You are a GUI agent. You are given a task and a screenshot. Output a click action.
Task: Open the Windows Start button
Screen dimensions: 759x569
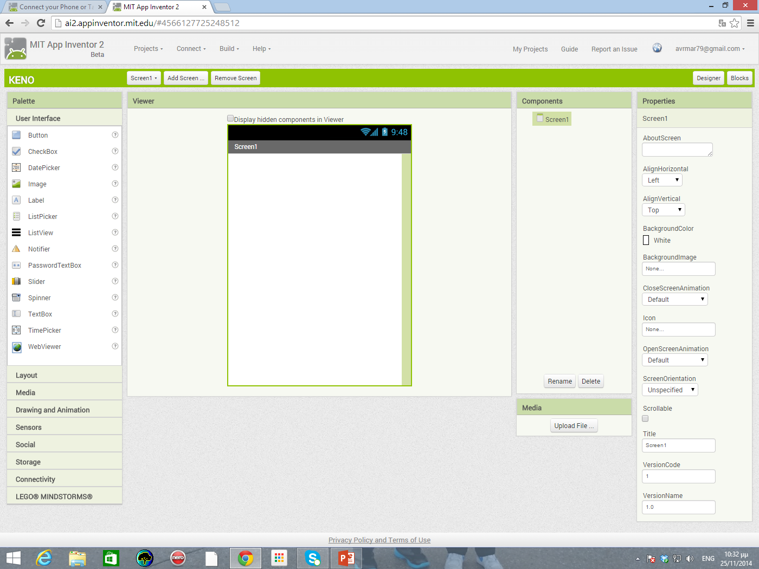click(13, 558)
